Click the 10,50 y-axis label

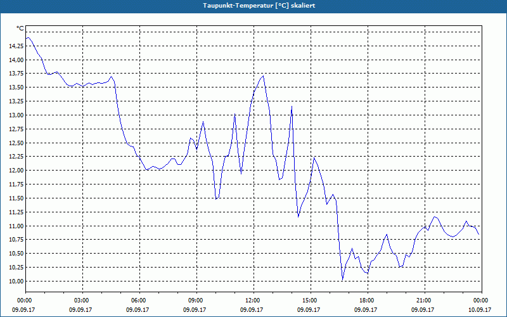tap(16, 254)
